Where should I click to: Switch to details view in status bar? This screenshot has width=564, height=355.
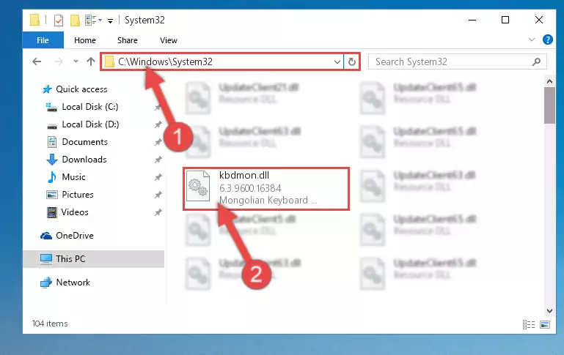pos(528,324)
